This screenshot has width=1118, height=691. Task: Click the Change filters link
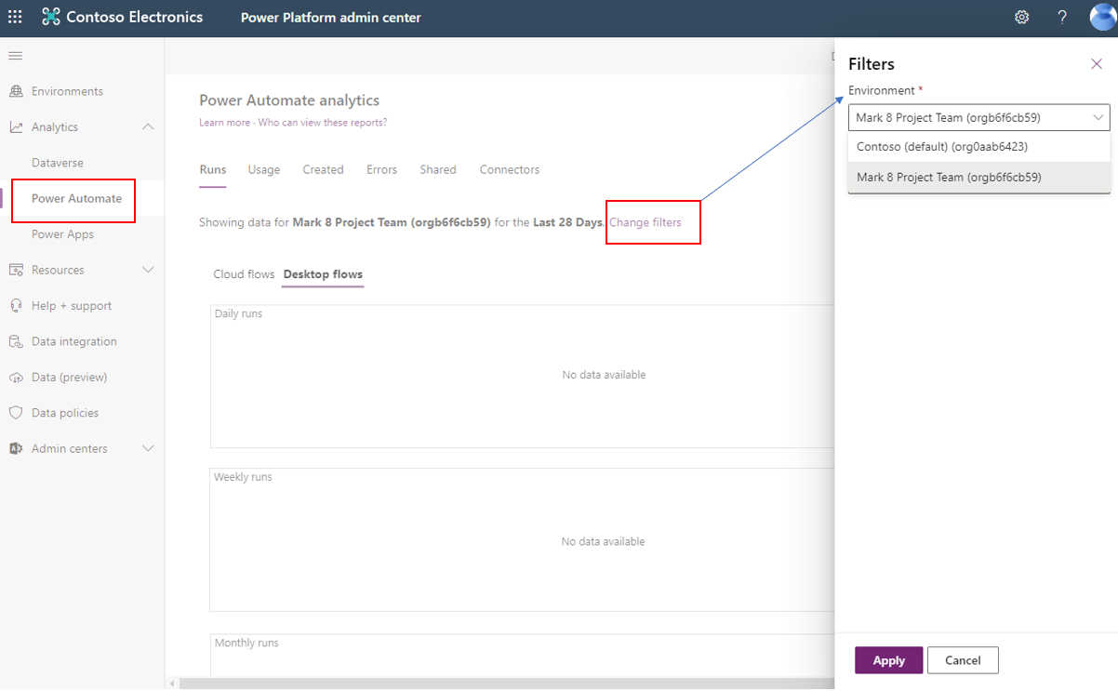[646, 222]
